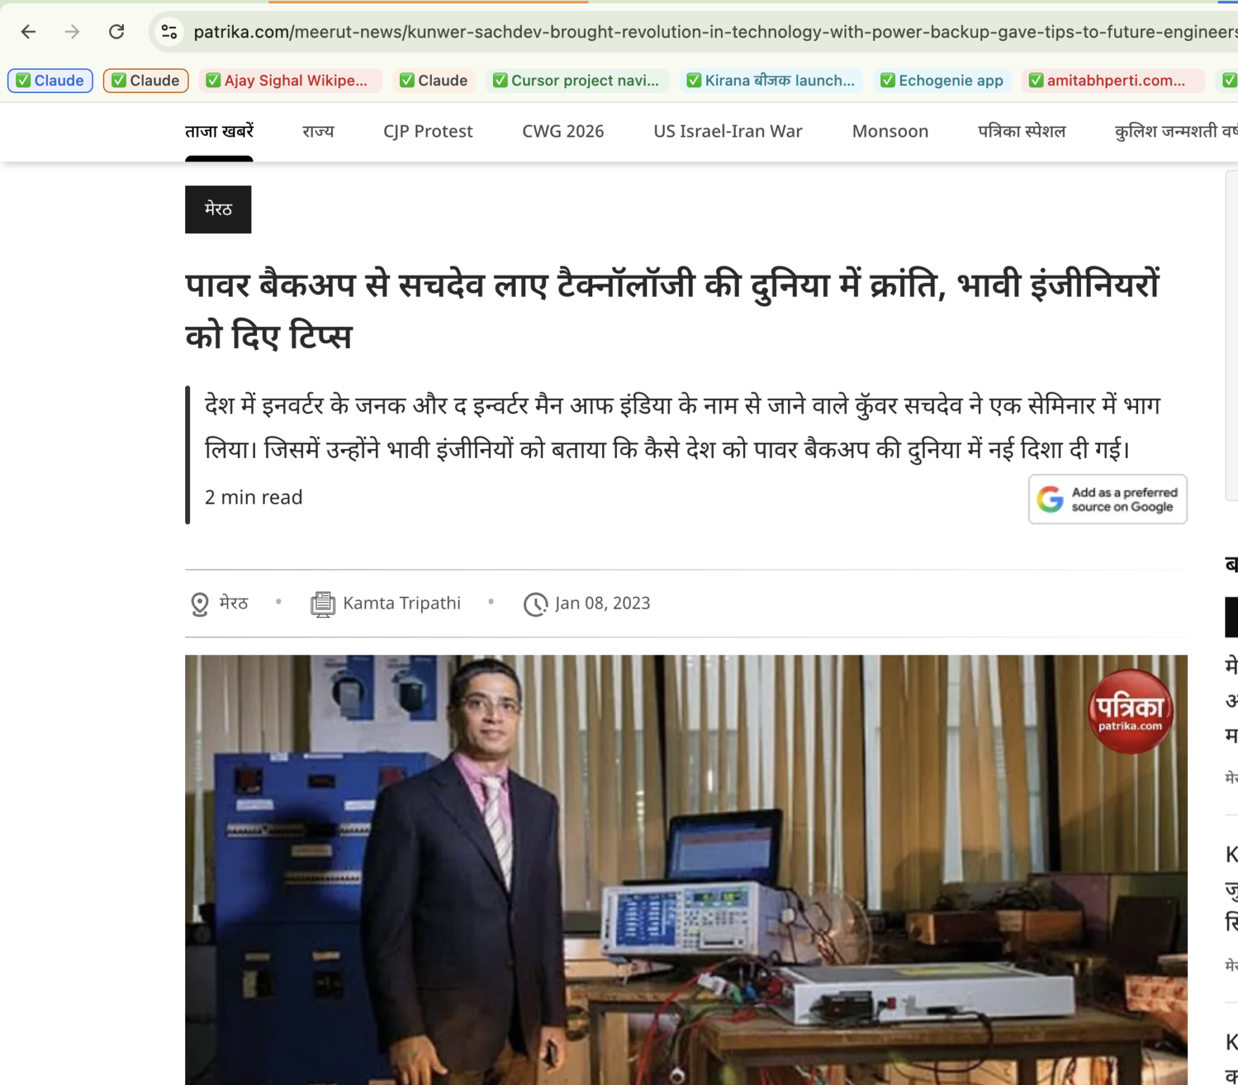1238x1085 pixels.
Task: Click the black मेरठ category tag
Action: 218,209
